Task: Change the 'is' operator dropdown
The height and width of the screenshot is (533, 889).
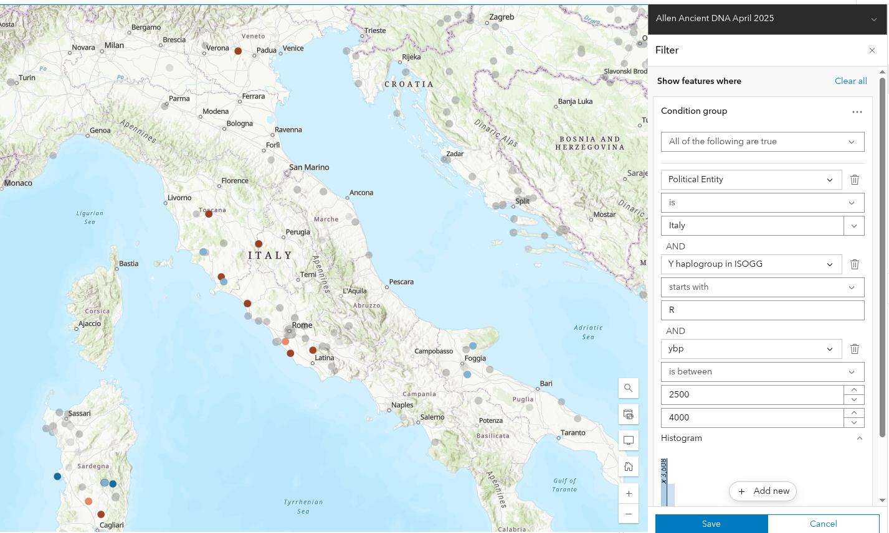Action: [763, 203]
